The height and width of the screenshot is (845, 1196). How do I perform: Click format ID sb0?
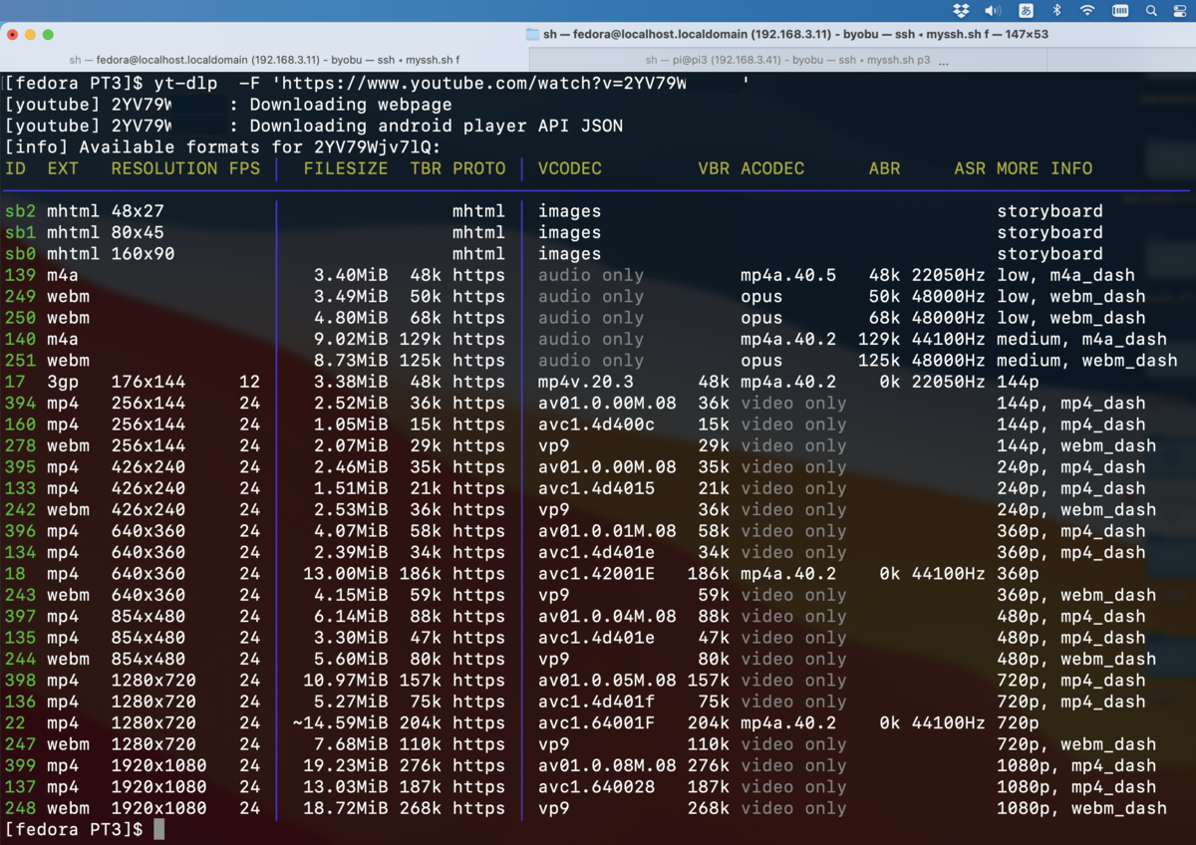click(21, 254)
